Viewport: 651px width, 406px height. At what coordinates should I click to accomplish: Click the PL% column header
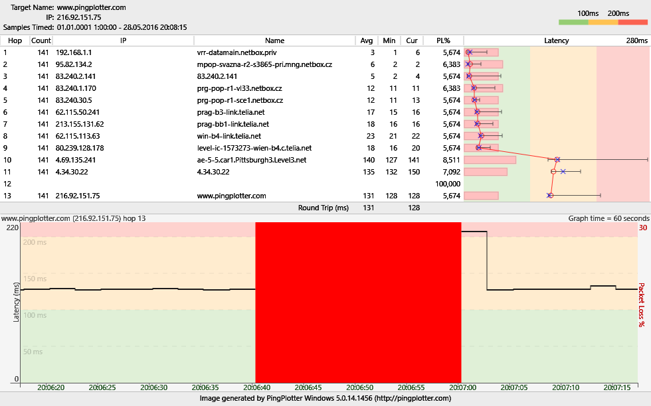pos(443,40)
